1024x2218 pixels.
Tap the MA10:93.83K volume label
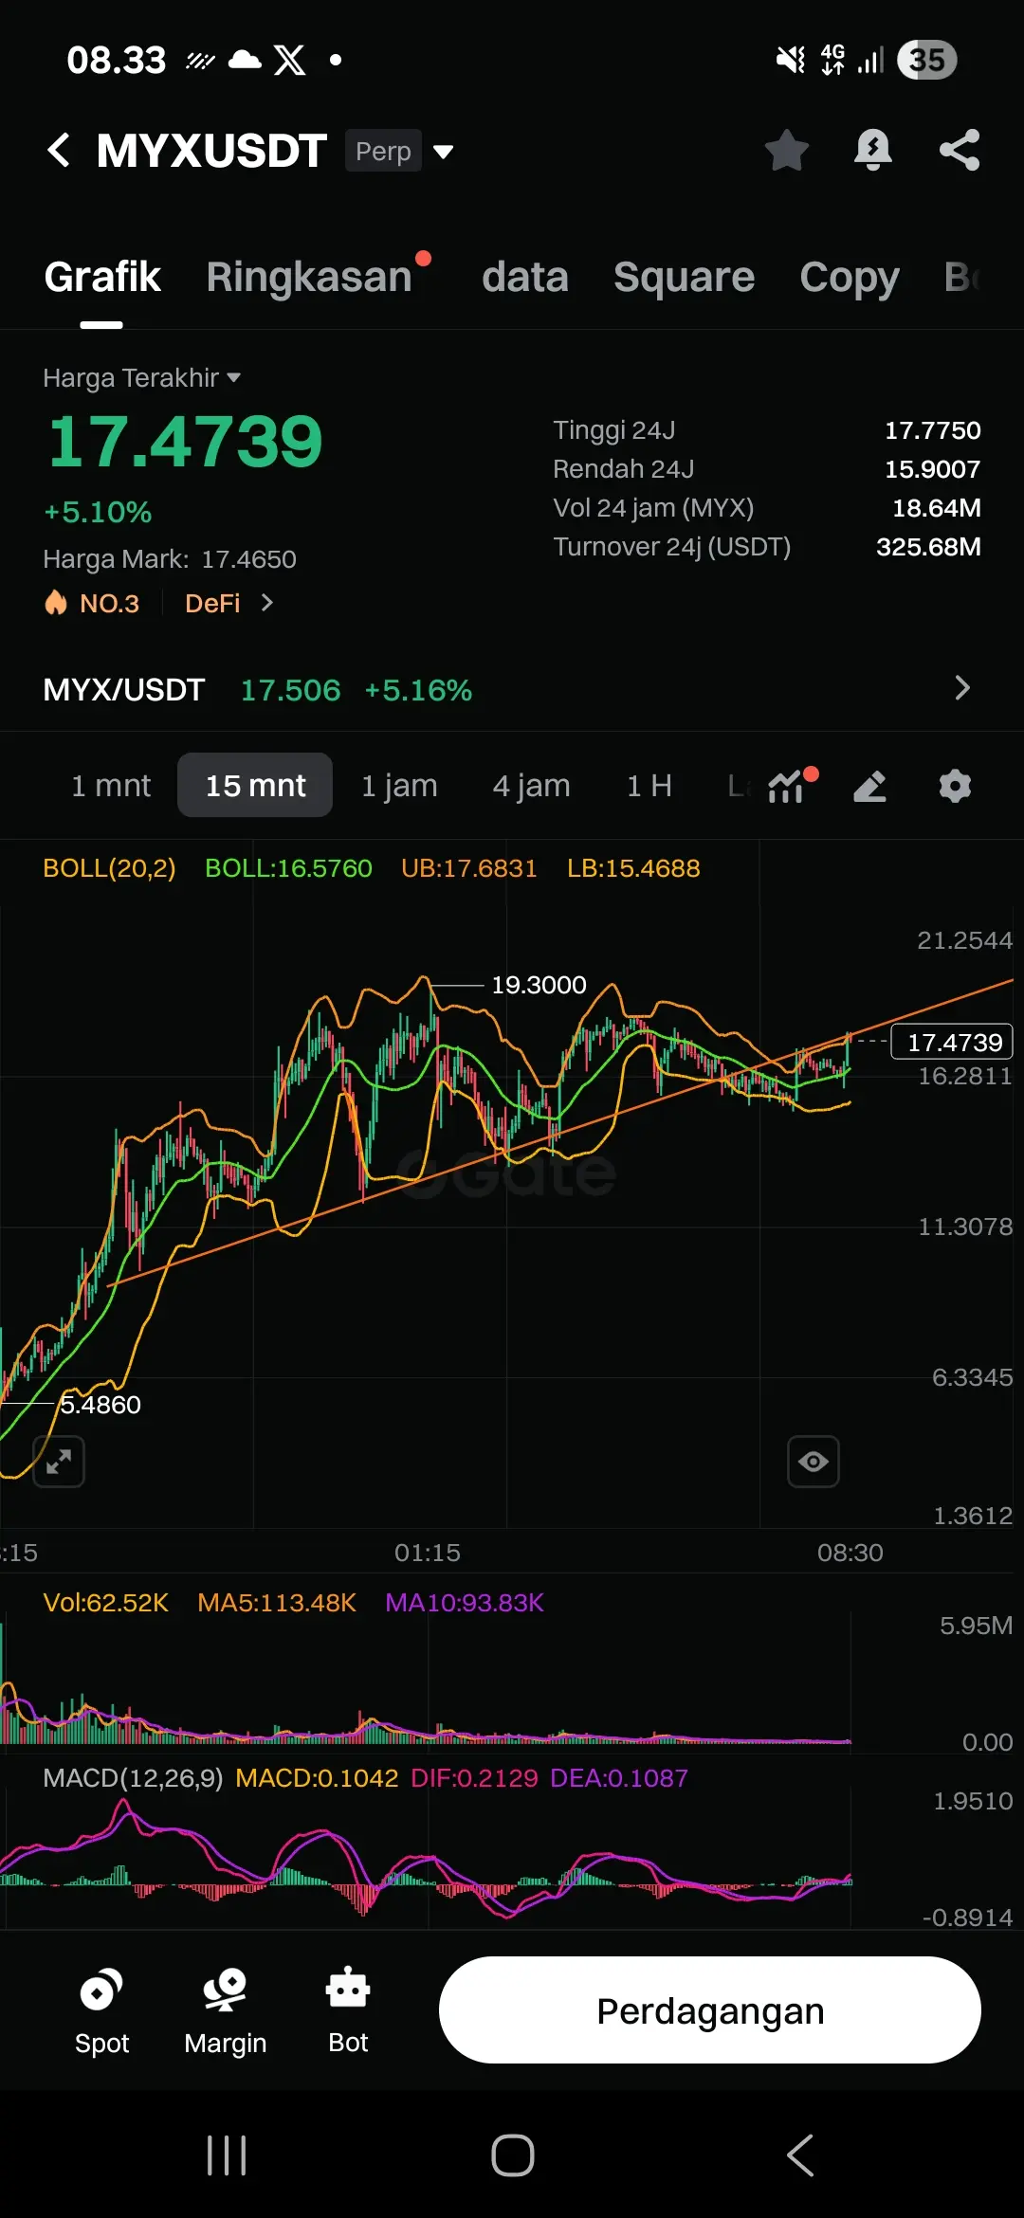pos(464,1603)
